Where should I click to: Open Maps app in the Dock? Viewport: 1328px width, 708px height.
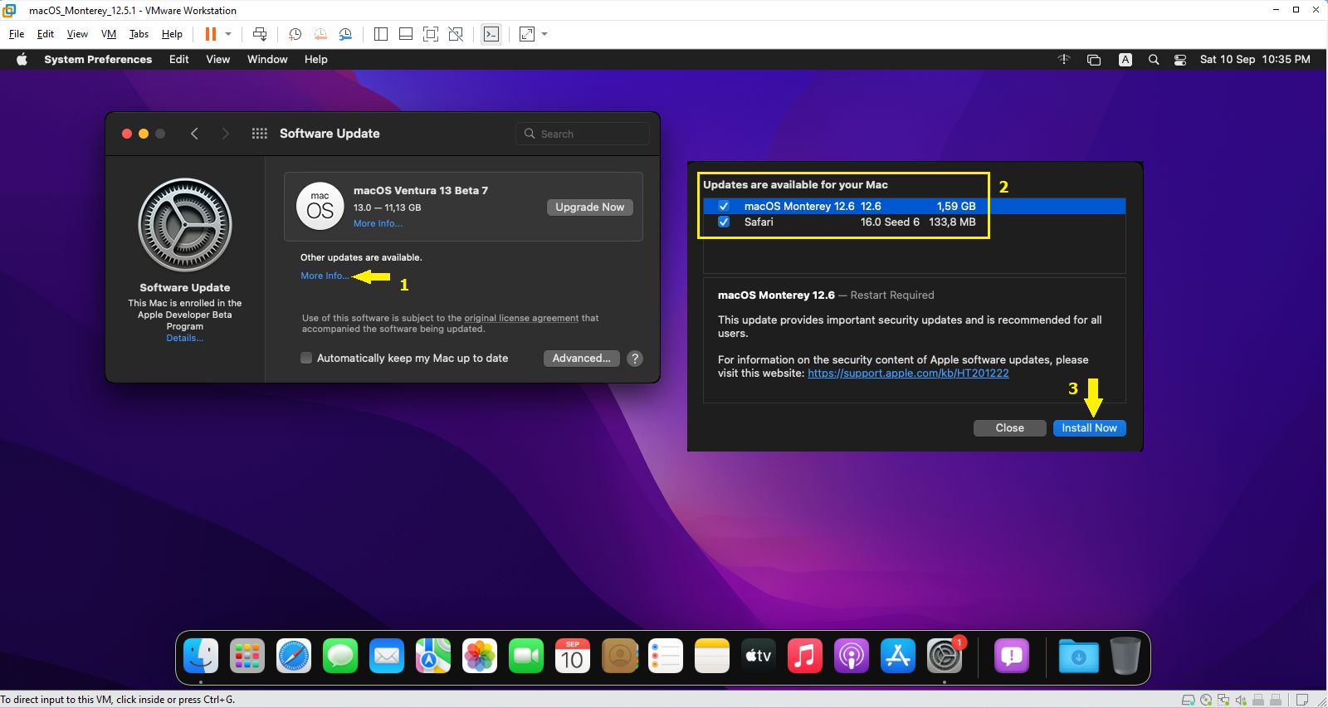[x=433, y=657]
